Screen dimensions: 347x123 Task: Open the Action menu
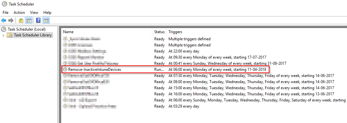(19, 13)
